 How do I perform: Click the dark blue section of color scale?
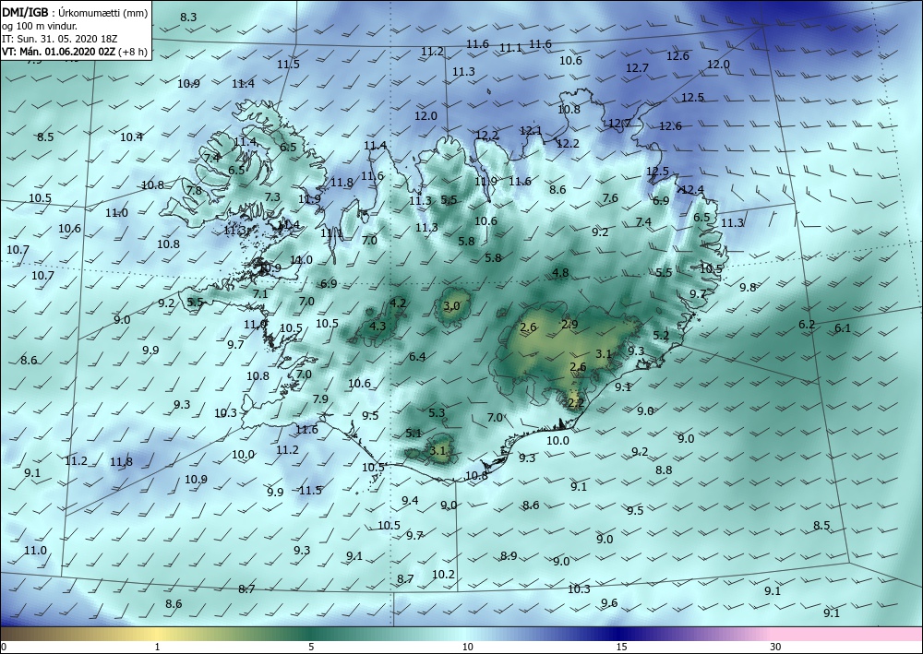point(618,634)
